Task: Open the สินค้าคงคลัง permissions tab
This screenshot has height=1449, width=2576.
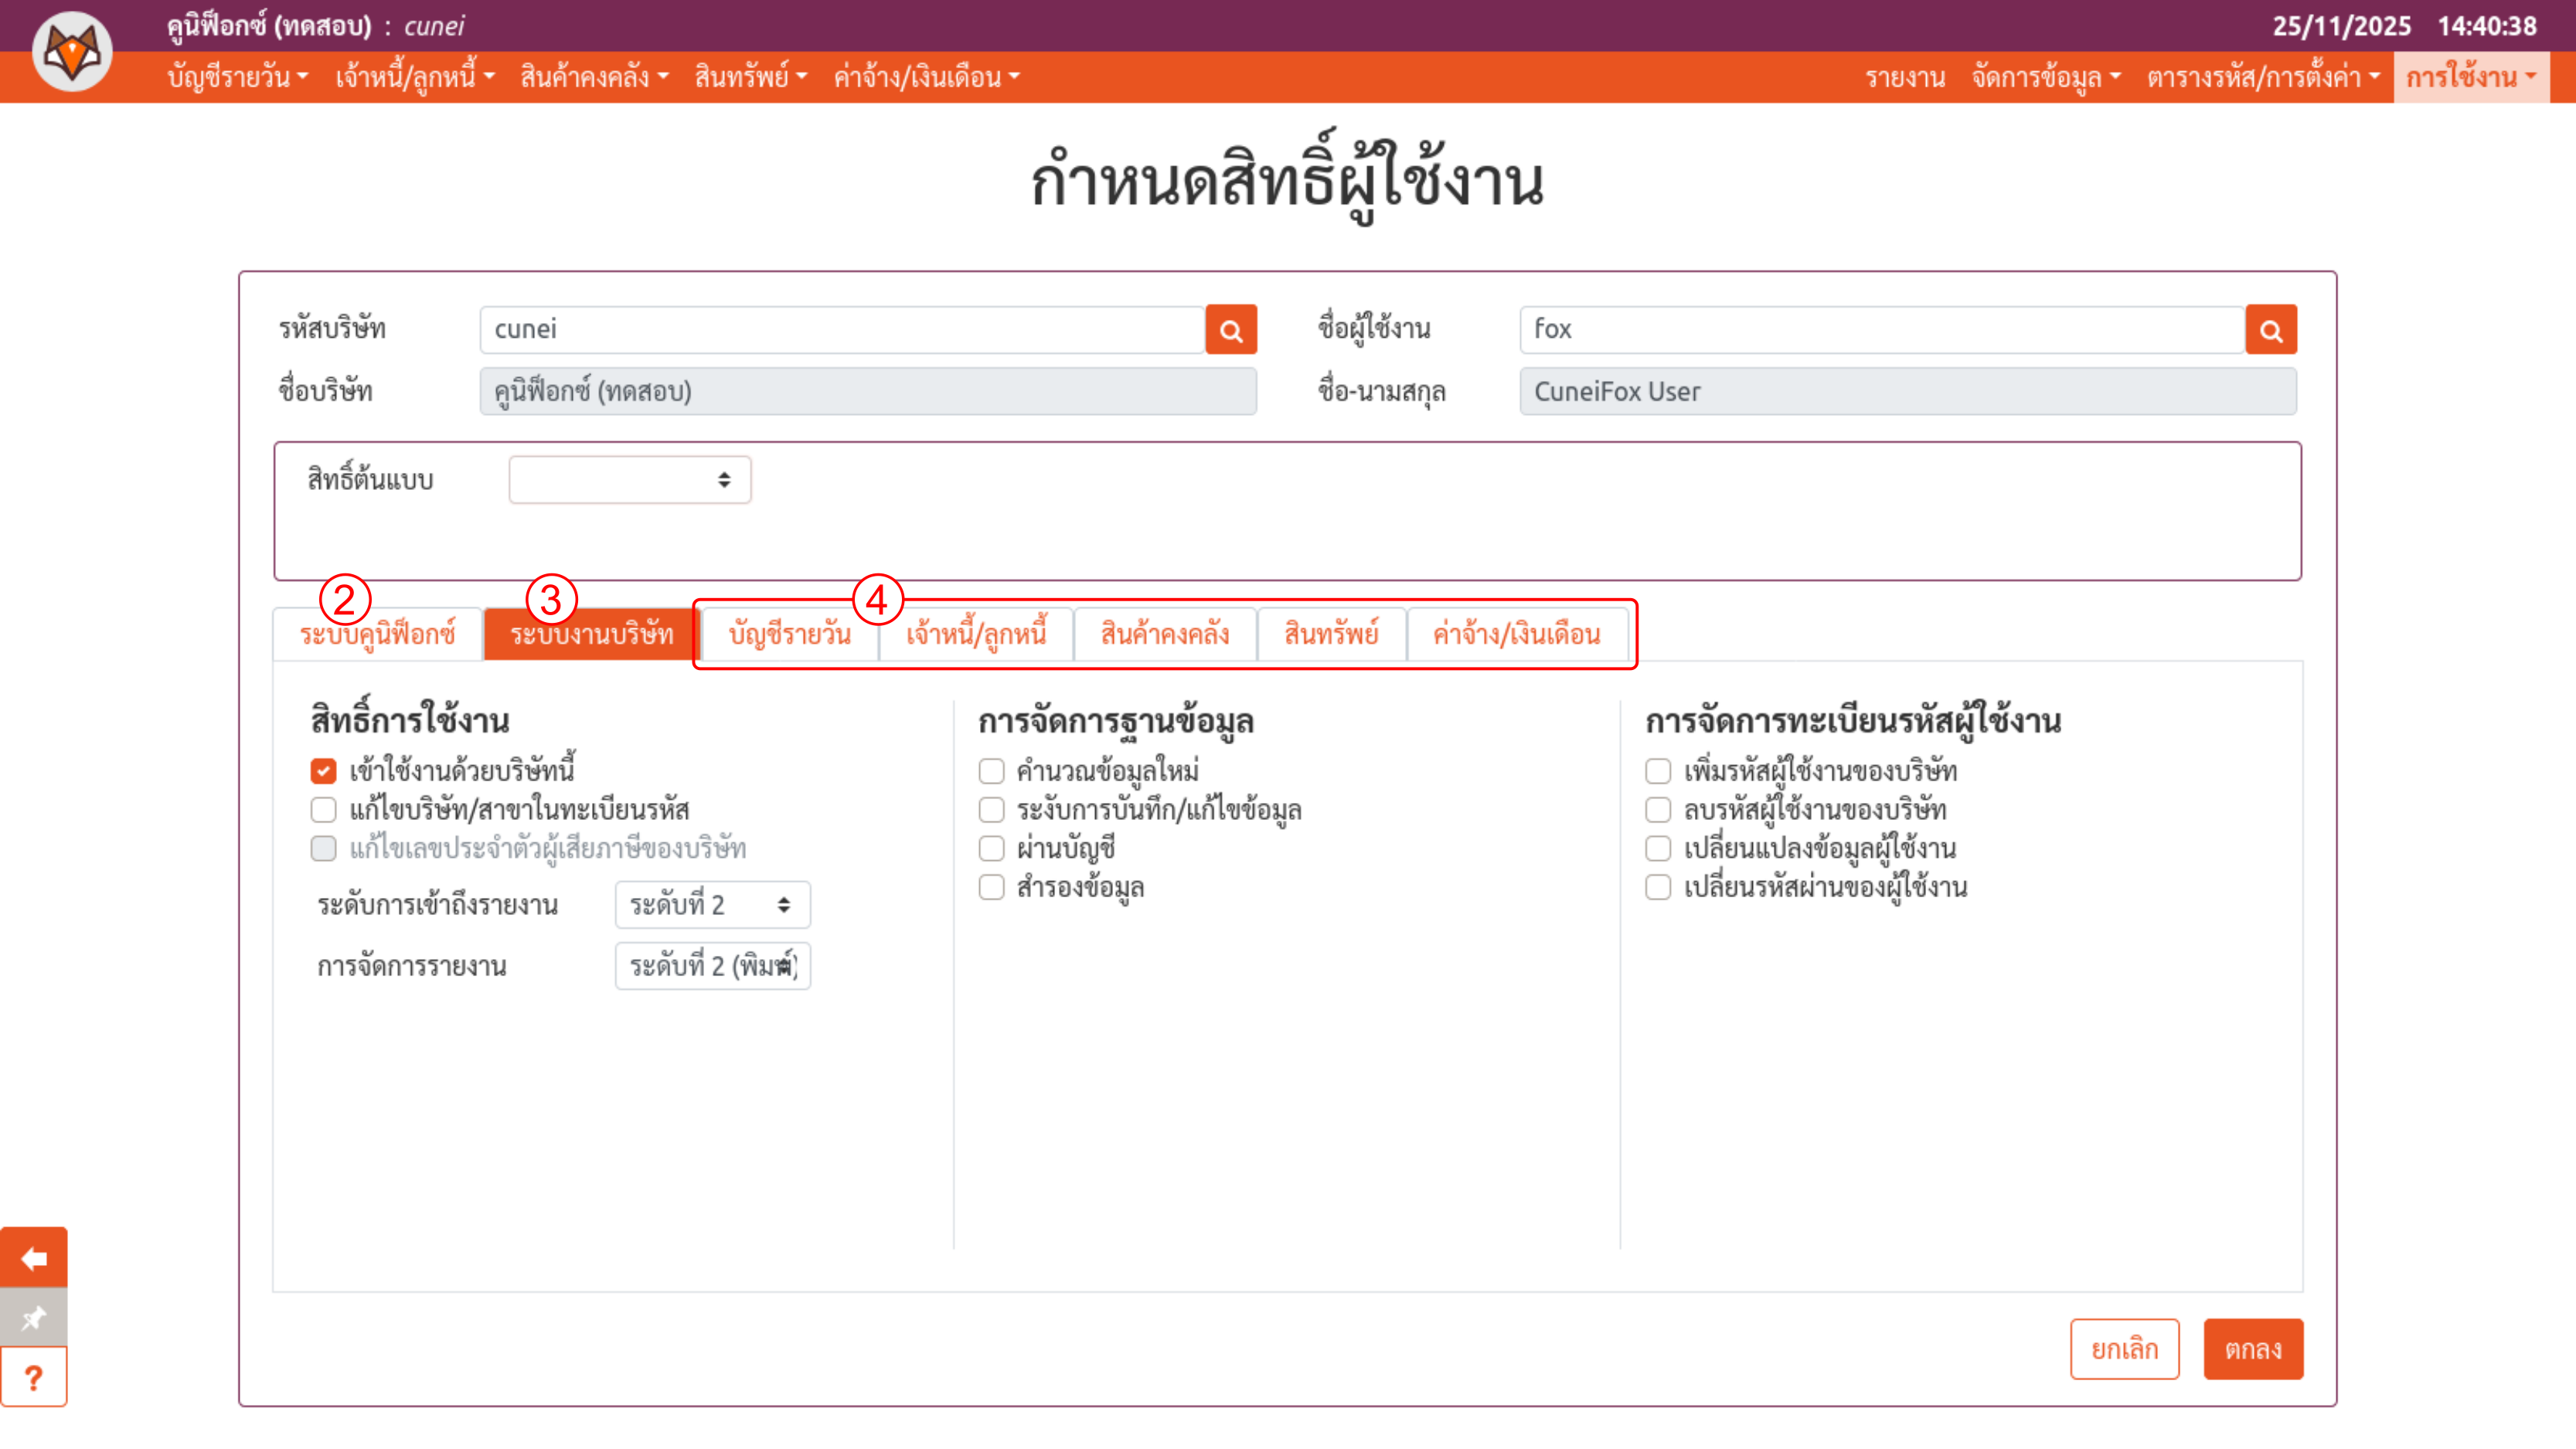Action: (x=1164, y=634)
